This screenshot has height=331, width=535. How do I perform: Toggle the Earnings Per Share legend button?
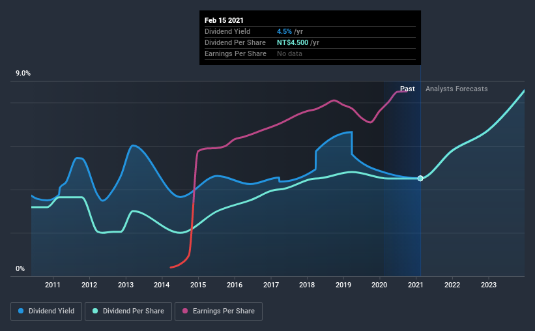click(x=218, y=311)
